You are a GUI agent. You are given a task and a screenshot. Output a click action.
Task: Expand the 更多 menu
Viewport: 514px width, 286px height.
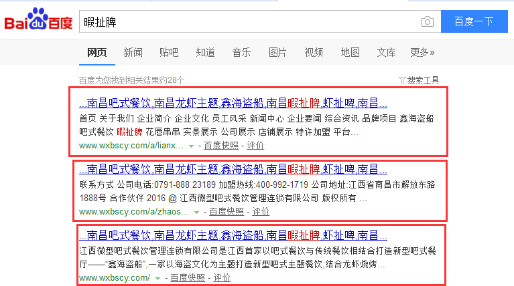pyautogui.click(x=422, y=52)
